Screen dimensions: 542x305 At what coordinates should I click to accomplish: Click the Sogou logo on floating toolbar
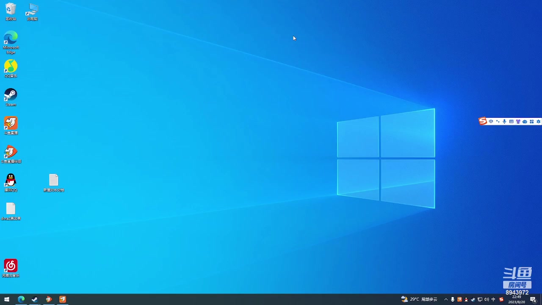point(483,122)
